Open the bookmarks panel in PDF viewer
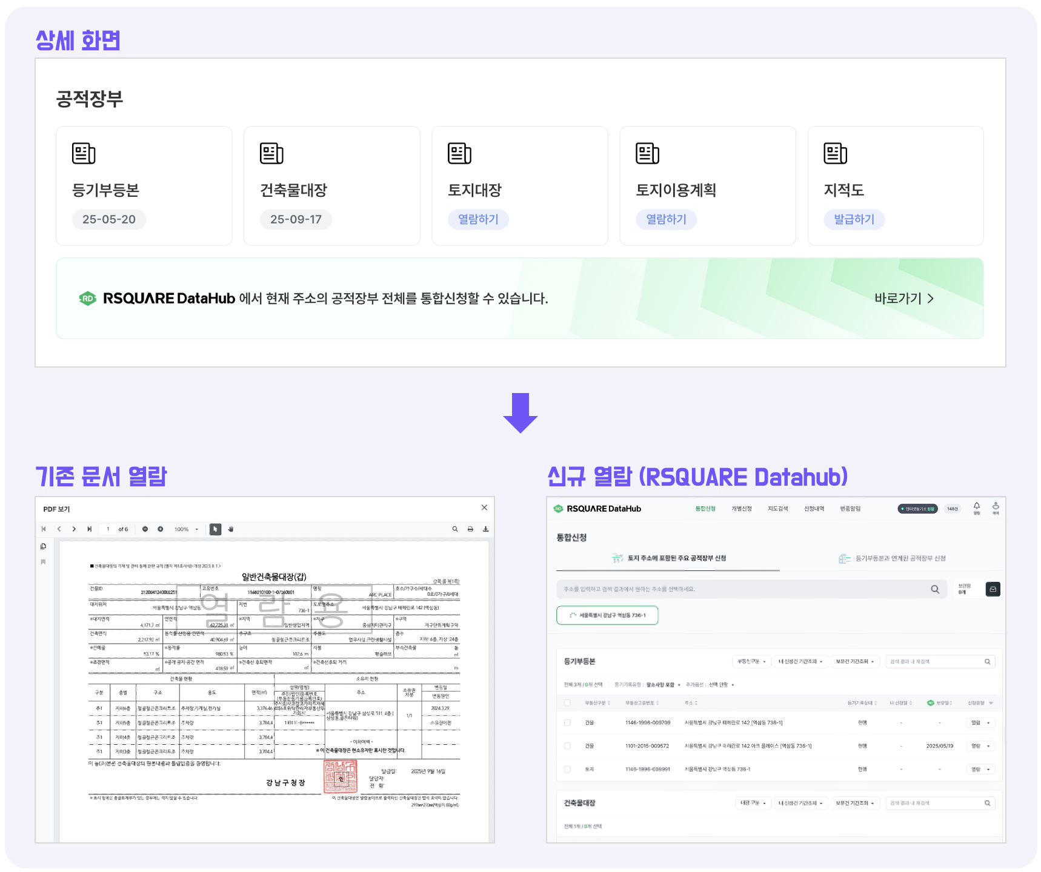Viewport: 1041px width, 872px height. click(x=43, y=562)
